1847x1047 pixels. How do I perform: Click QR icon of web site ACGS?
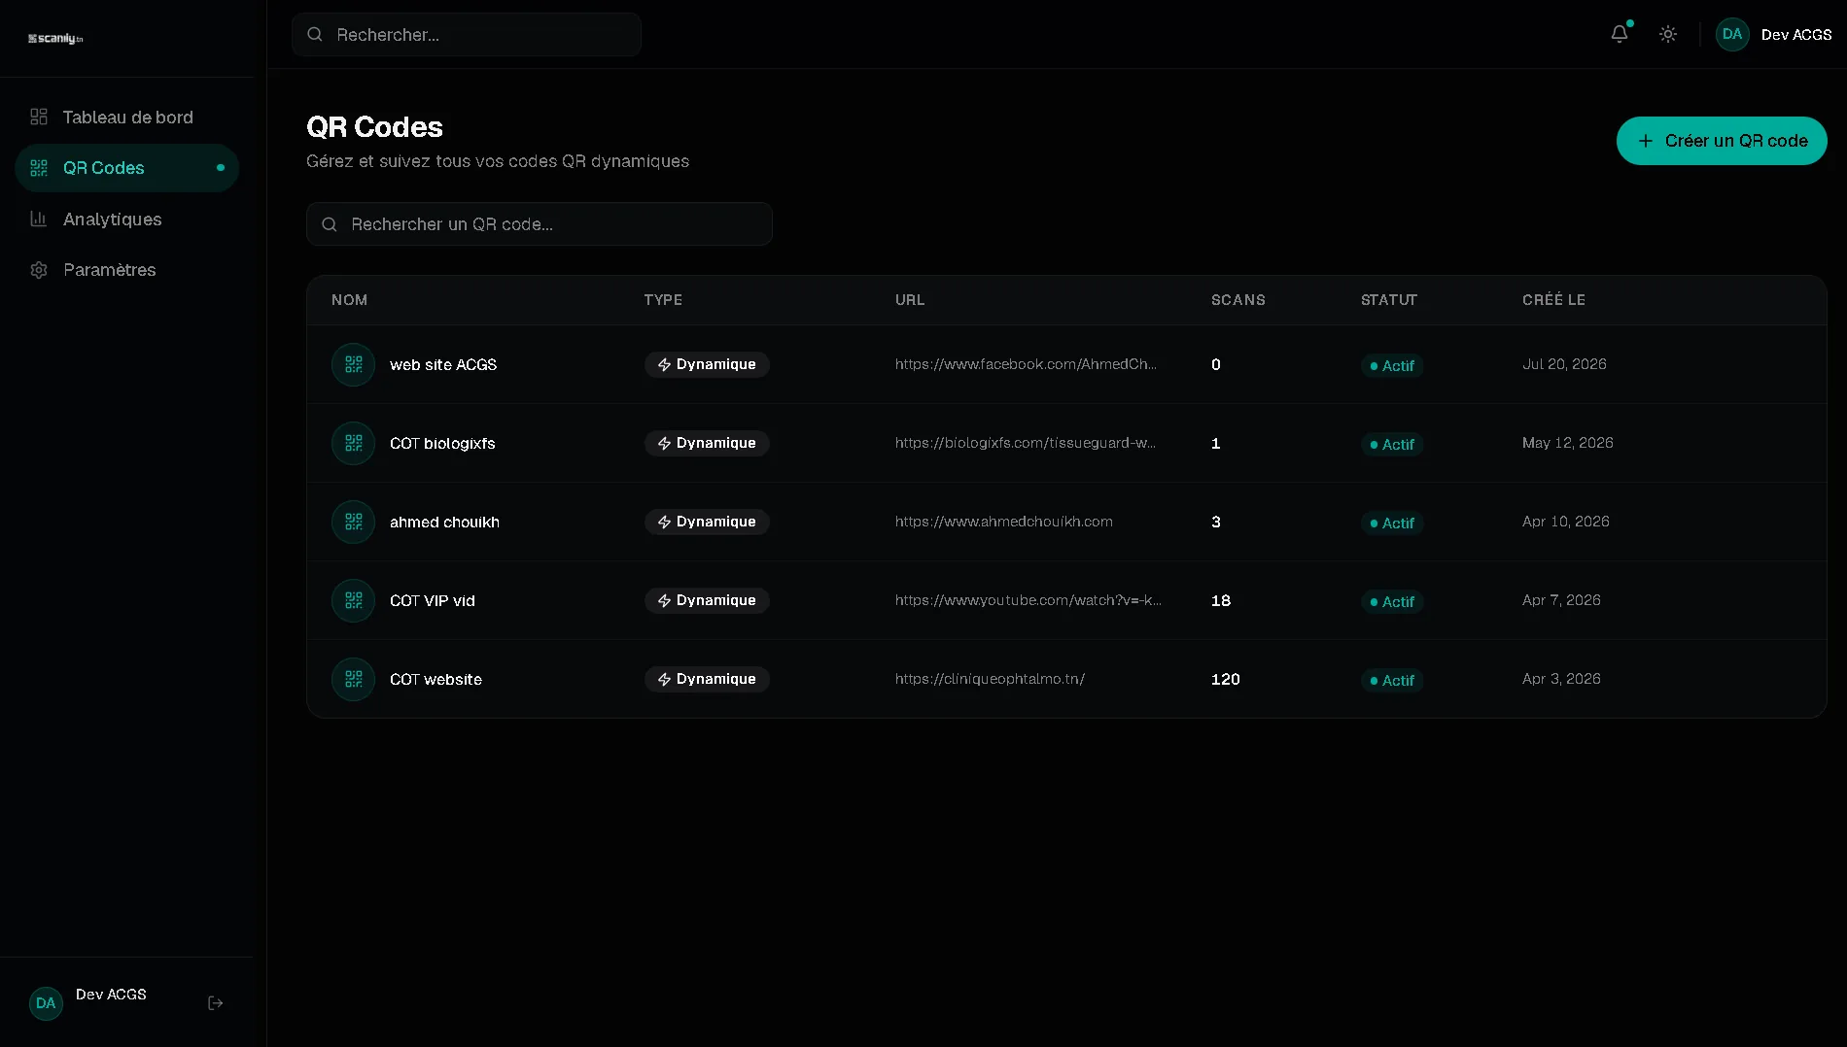click(353, 364)
